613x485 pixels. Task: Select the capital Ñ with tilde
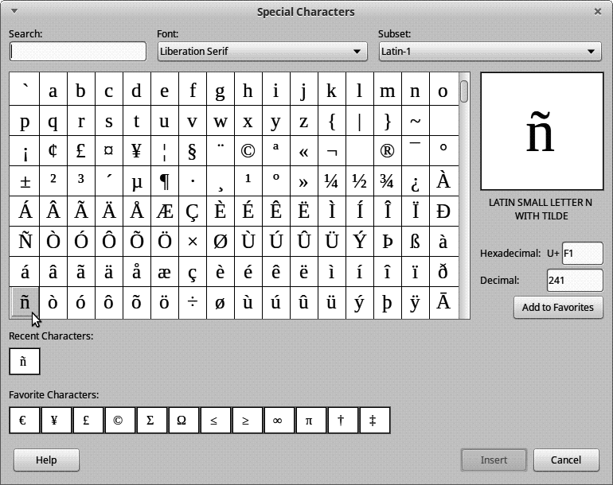[x=25, y=242]
